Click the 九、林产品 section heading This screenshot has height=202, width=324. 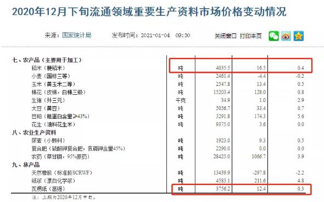[26, 165]
